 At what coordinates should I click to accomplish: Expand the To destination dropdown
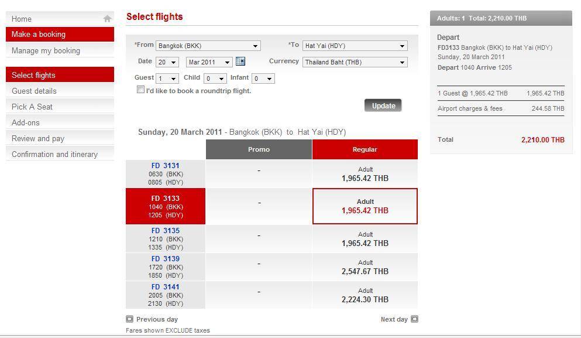pos(355,46)
